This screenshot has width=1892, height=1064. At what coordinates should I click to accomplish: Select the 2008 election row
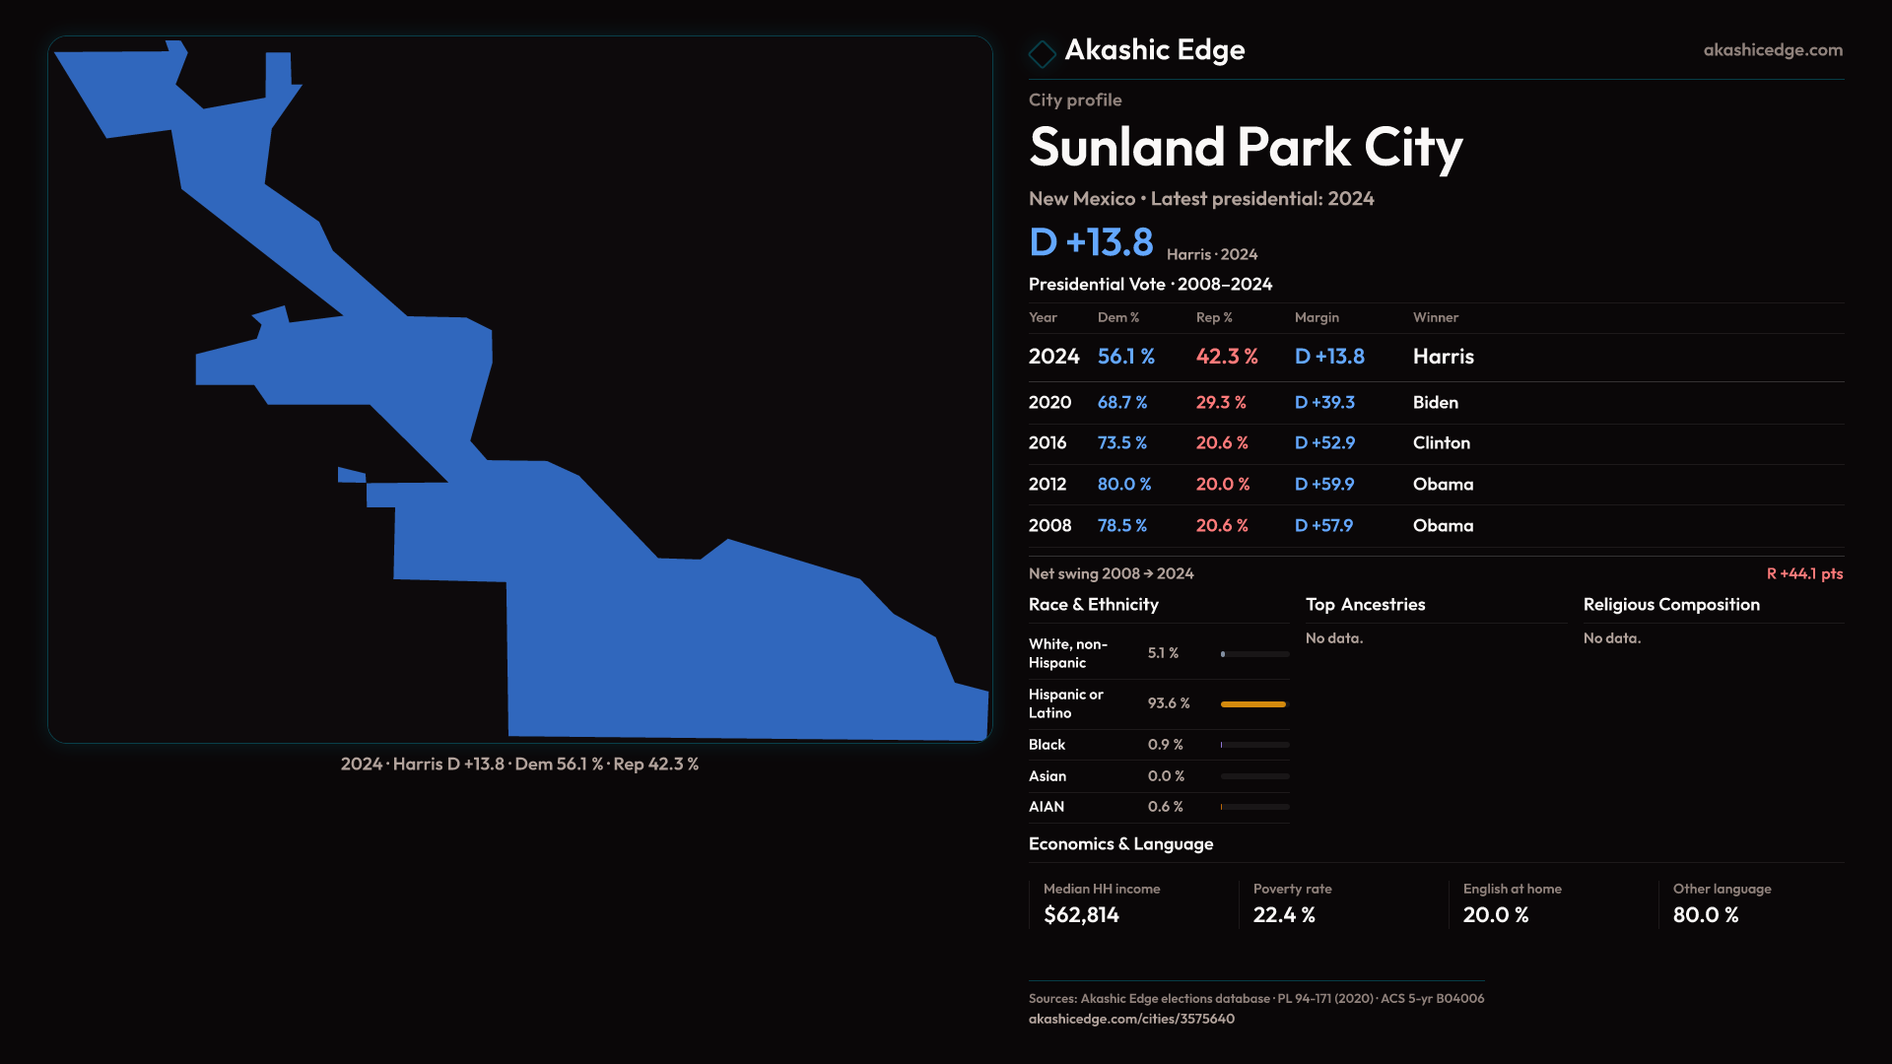click(x=1435, y=526)
